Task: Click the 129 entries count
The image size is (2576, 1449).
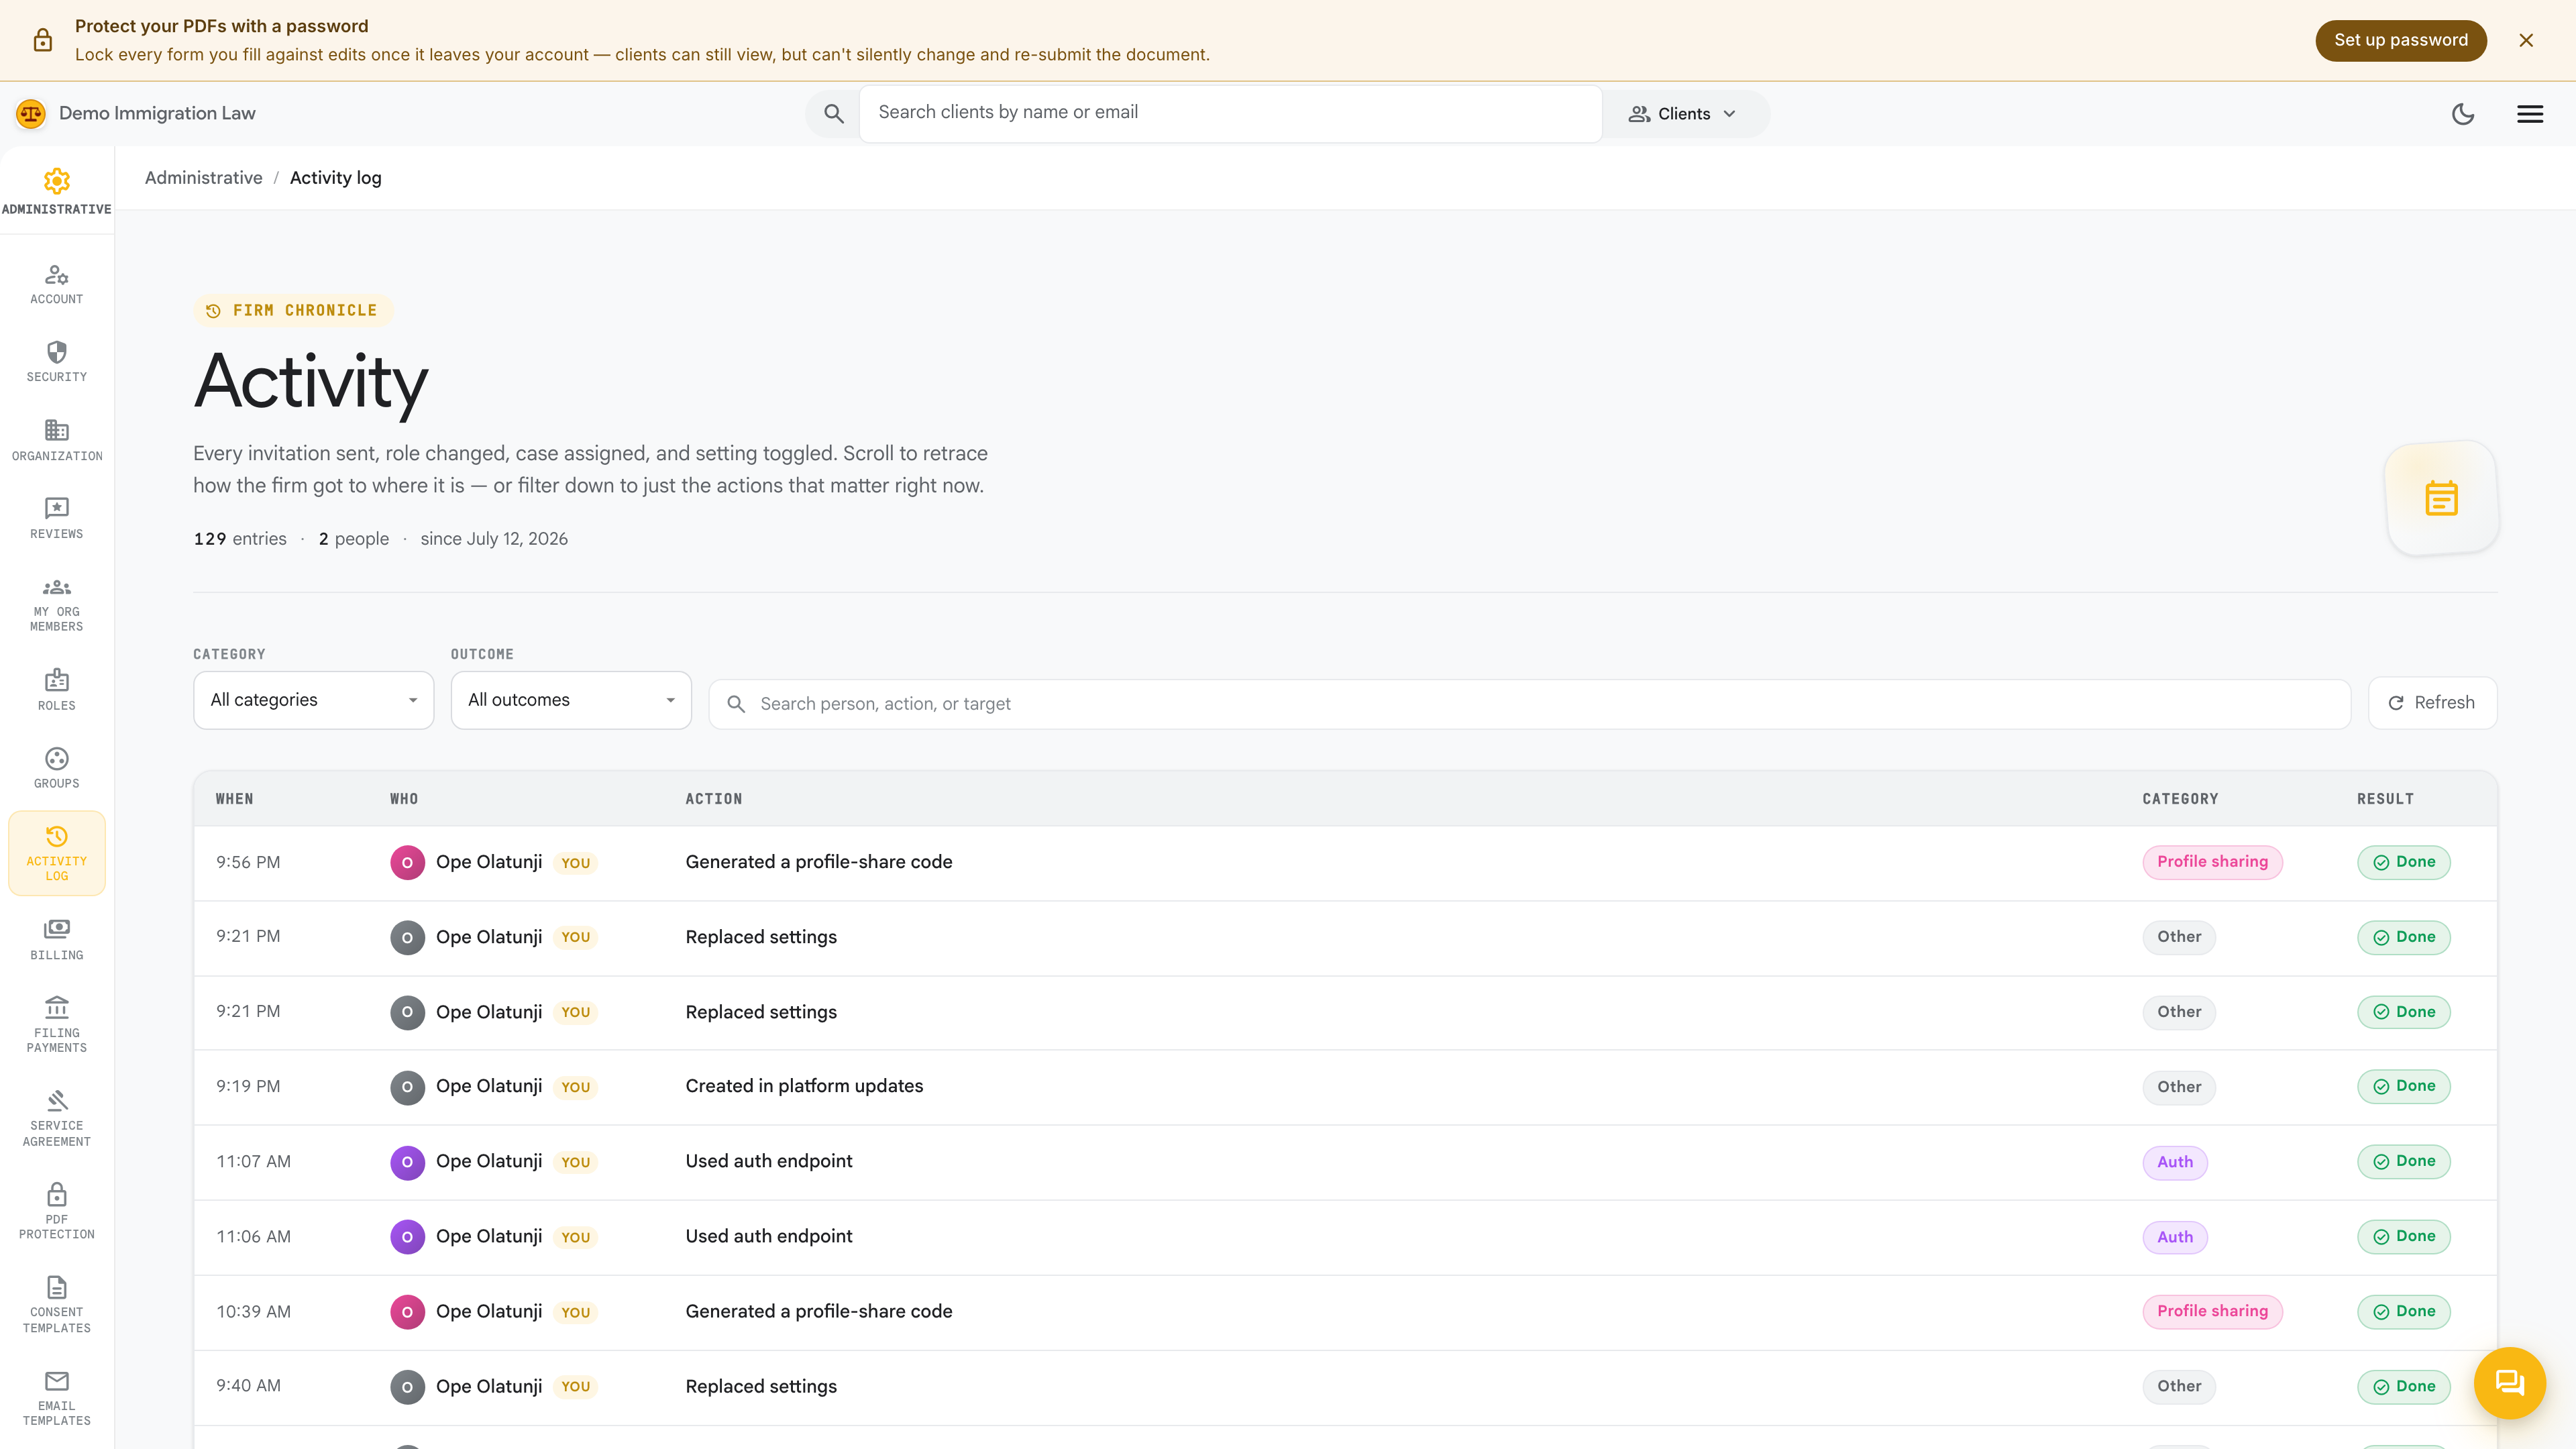Action: pos(240,539)
